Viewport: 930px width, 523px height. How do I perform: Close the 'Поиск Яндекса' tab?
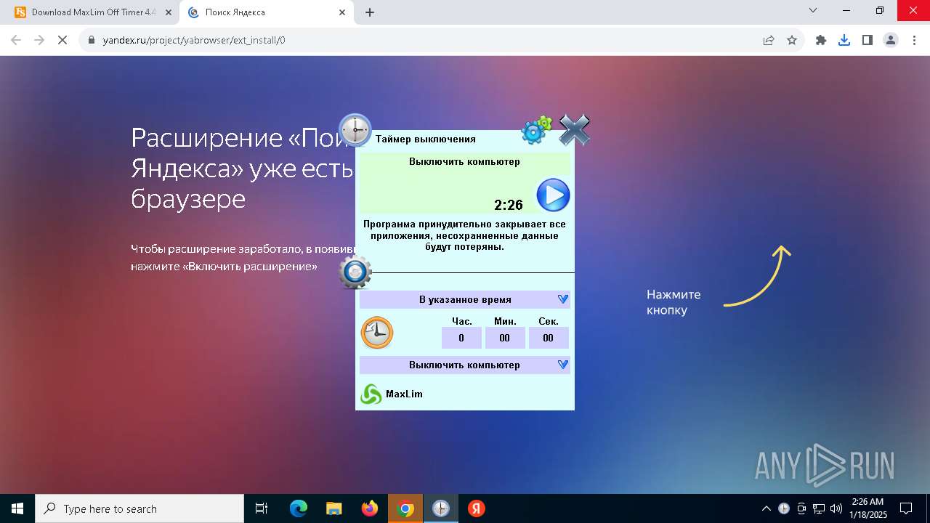pyautogui.click(x=343, y=12)
